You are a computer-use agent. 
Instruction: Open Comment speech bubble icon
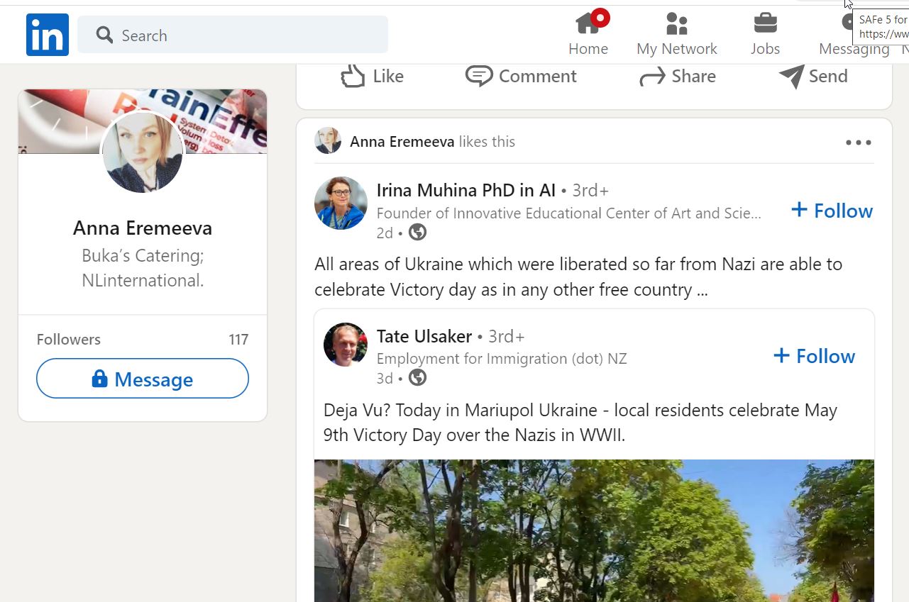pyautogui.click(x=479, y=76)
